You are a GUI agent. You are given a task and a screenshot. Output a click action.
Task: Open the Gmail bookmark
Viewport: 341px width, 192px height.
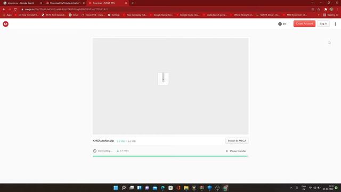tap(74, 15)
